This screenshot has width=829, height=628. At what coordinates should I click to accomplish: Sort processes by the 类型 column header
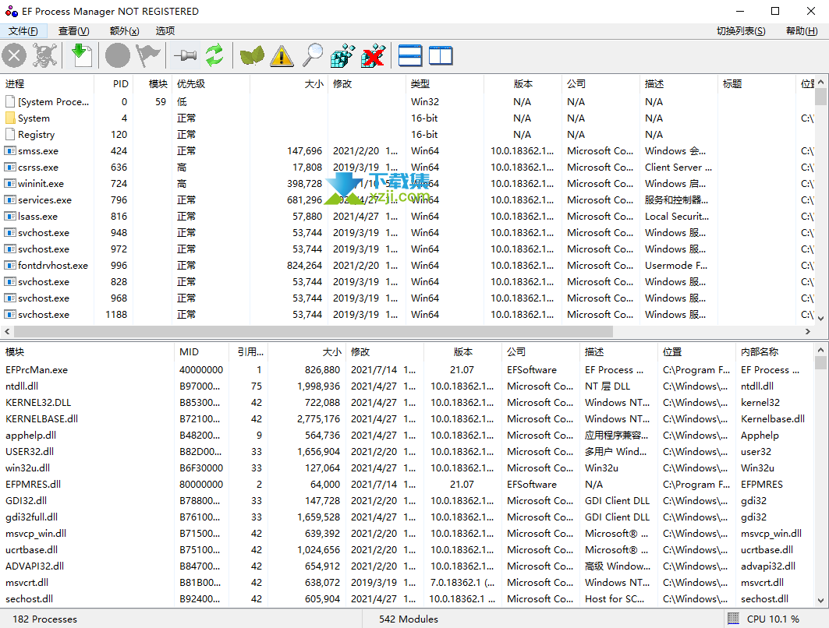[x=444, y=84]
